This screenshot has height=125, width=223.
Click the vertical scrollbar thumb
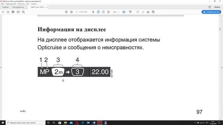(x=220, y=29)
